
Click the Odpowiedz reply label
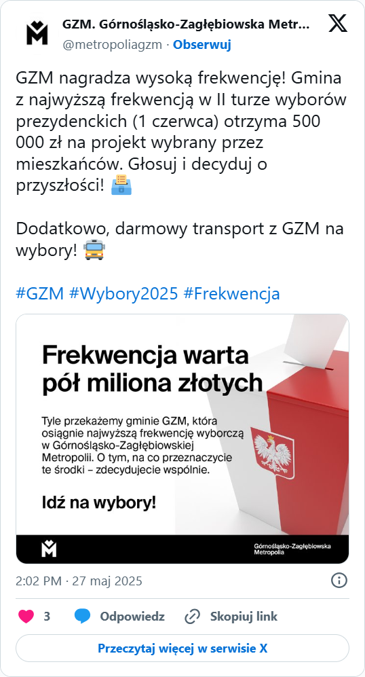point(132,617)
